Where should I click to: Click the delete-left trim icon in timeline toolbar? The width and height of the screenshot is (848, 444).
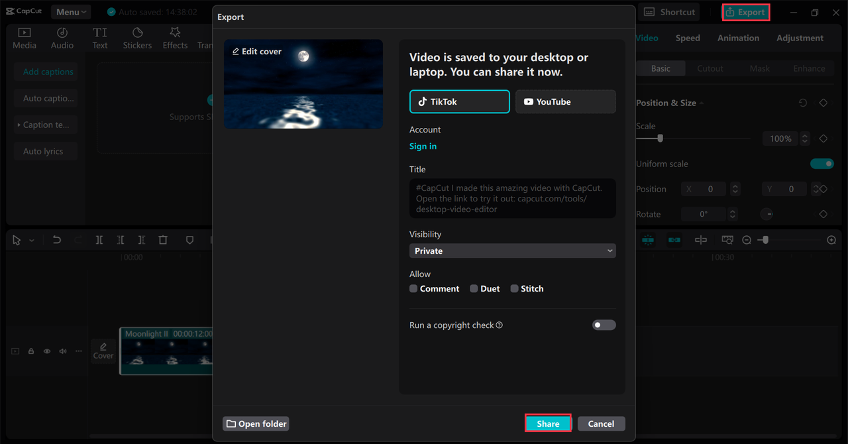tap(121, 240)
